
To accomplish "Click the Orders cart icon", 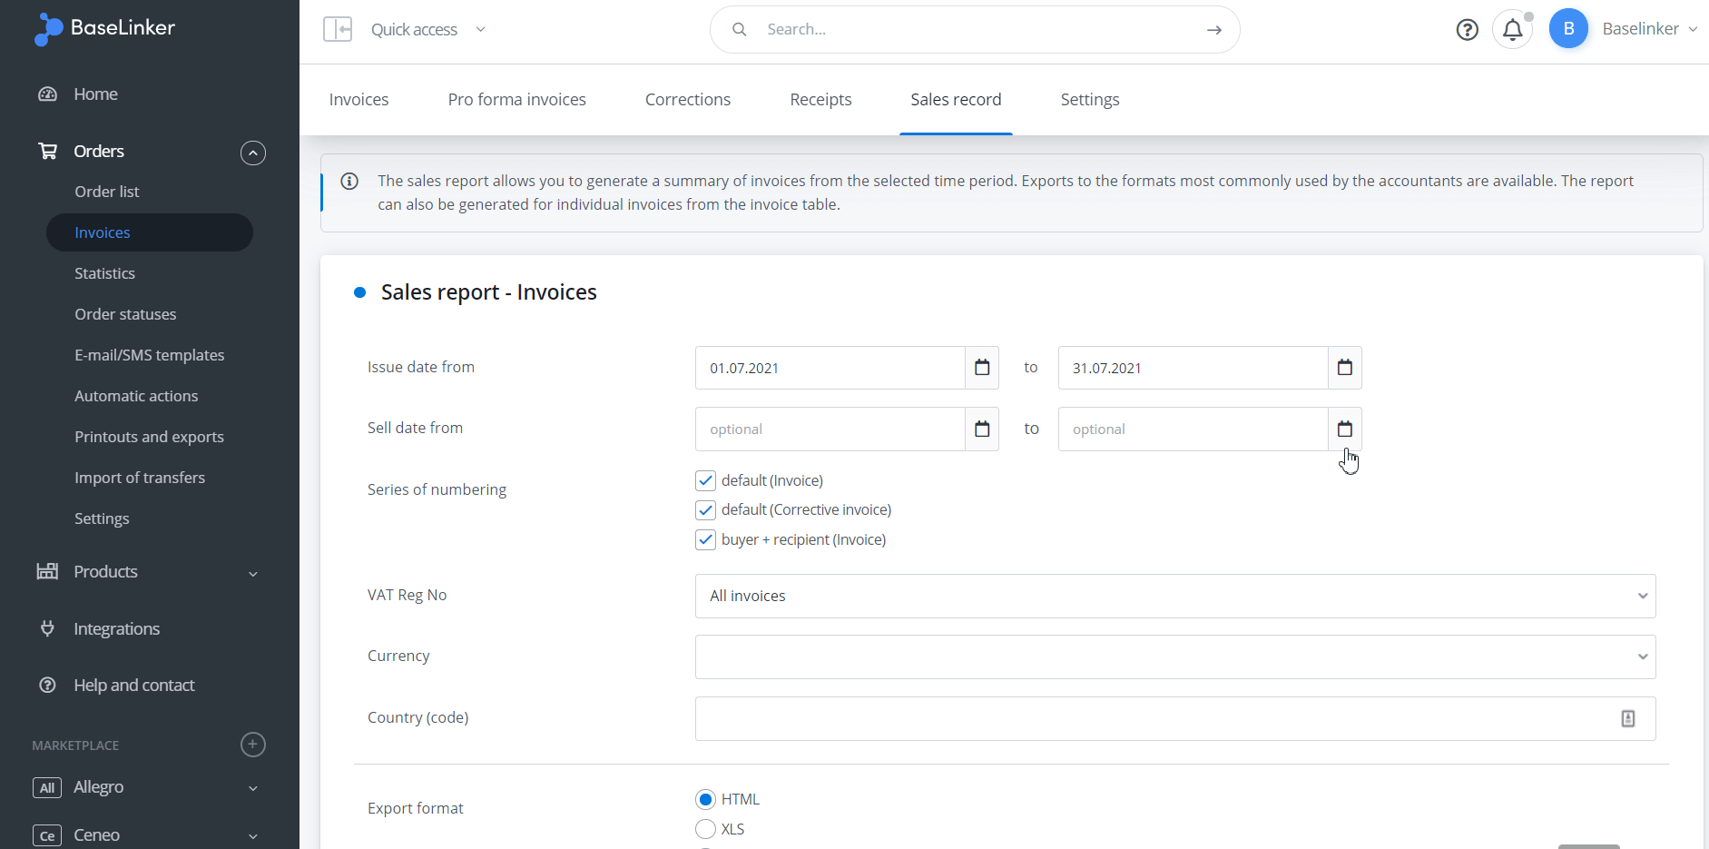I will coord(47,151).
